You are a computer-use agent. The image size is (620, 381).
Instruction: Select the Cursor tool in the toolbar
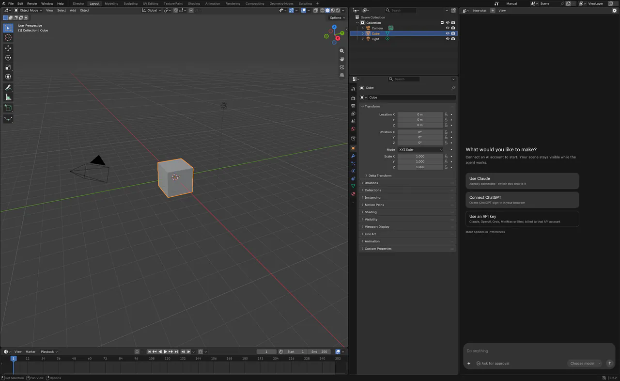[x=8, y=38]
